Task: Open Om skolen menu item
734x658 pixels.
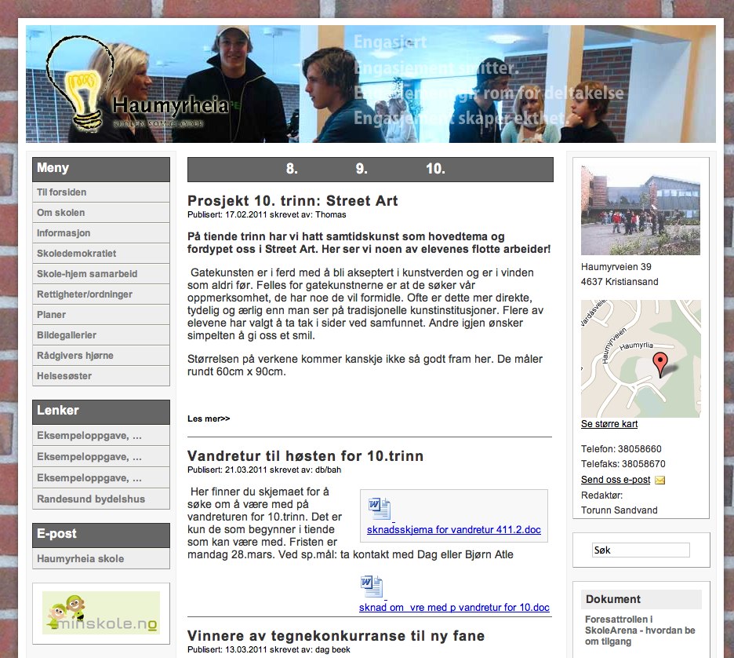Action: click(101, 213)
